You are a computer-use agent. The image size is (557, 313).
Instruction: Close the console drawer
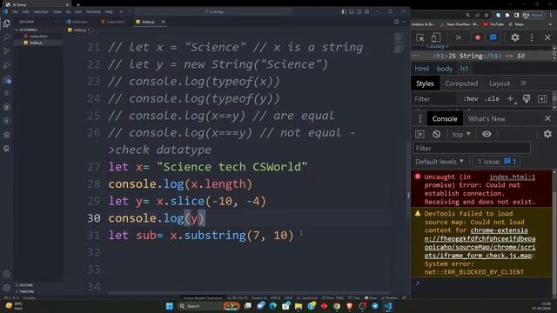547,118
